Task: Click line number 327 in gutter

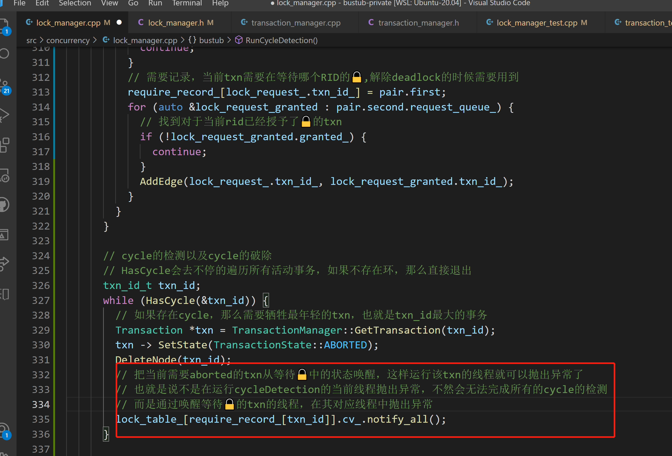Action: [41, 300]
